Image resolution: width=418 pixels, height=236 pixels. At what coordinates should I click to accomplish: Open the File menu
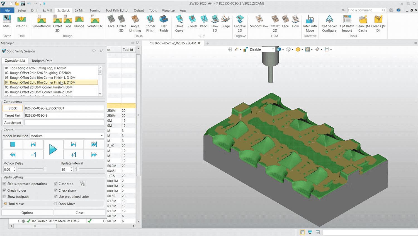point(7,10)
